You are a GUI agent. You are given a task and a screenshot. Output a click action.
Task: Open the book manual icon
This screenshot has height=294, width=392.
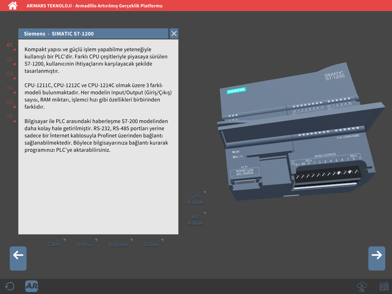(x=384, y=286)
